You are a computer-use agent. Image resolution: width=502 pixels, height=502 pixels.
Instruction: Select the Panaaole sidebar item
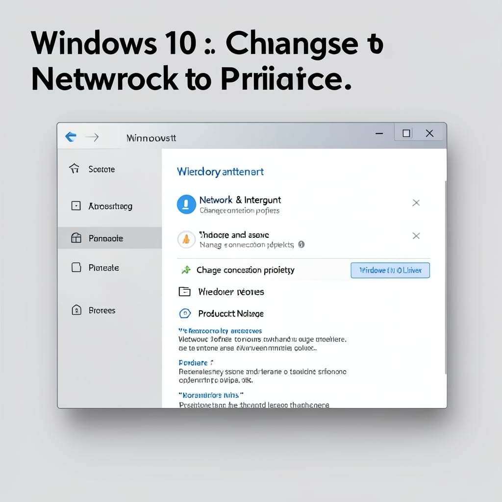[109, 238]
